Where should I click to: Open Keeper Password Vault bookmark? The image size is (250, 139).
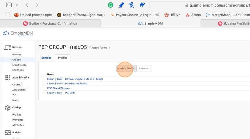81,15
